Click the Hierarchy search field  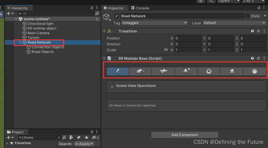[56, 13]
